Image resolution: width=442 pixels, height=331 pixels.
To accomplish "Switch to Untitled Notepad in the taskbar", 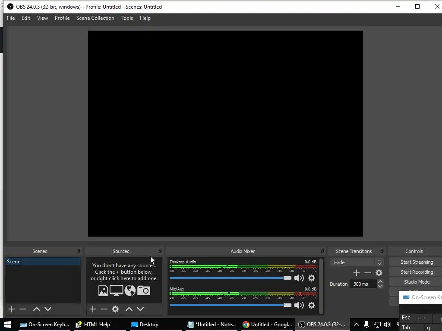I will 212,325.
